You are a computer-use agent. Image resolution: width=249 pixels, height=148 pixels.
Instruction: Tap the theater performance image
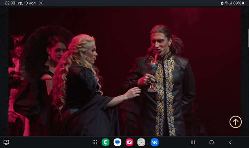pos(124,72)
